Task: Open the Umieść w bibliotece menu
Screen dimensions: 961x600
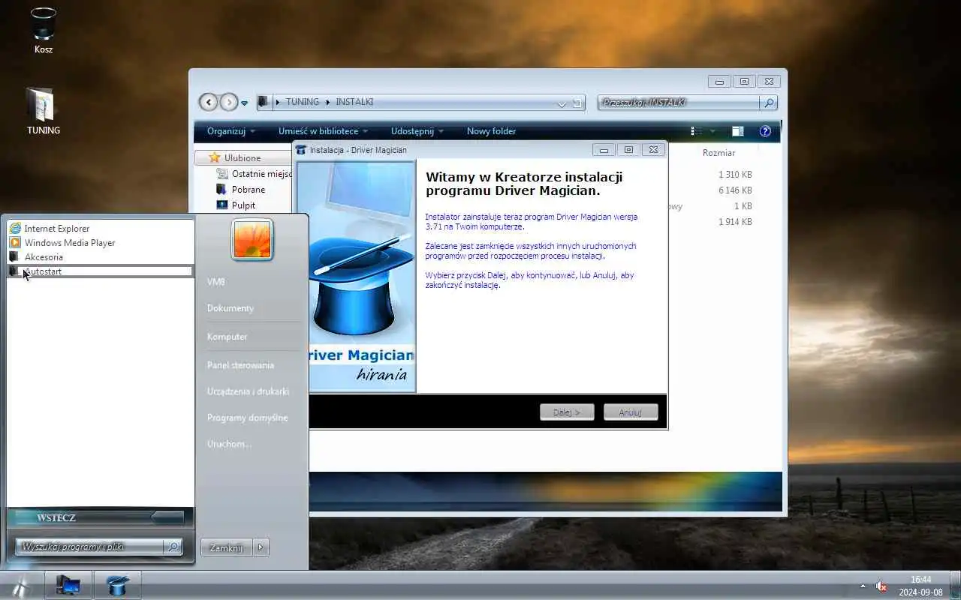Action: [x=324, y=131]
